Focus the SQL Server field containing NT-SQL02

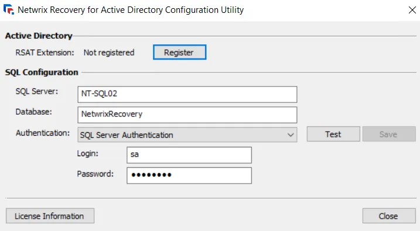click(187, 94)
